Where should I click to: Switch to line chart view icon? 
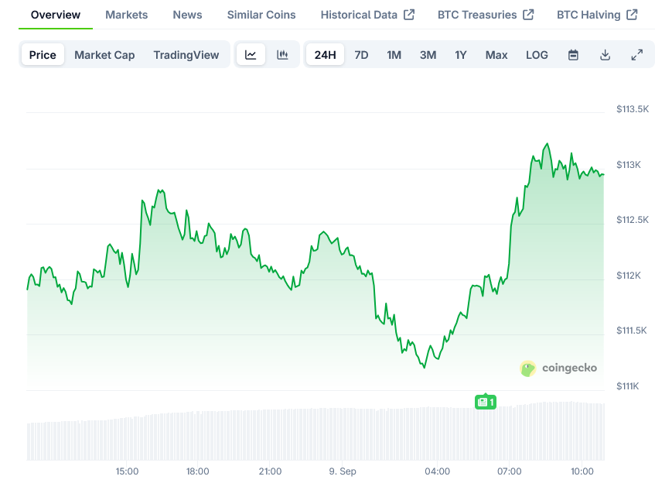pos(251,55)
